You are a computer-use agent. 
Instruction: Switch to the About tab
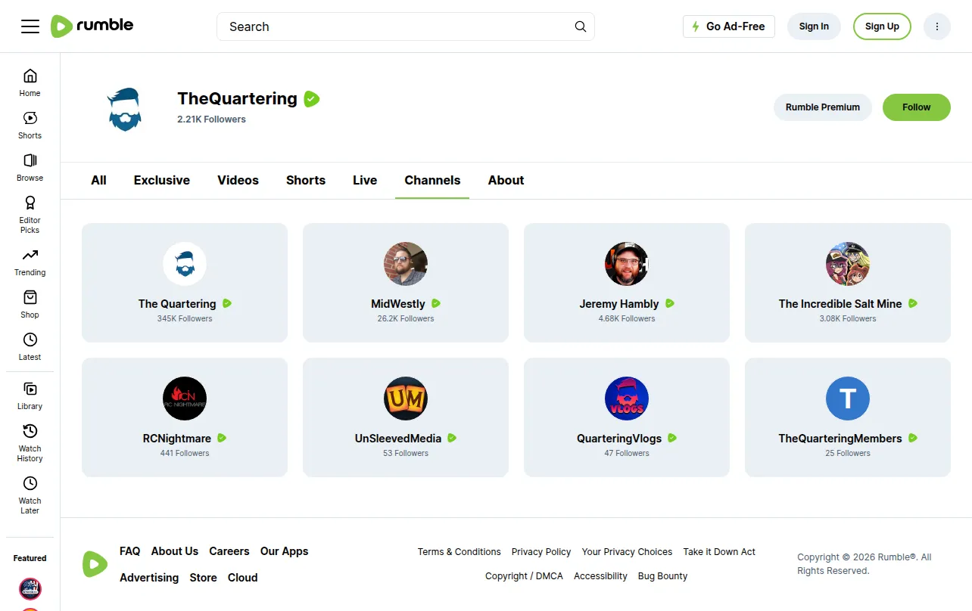click(x=506, y=181)
